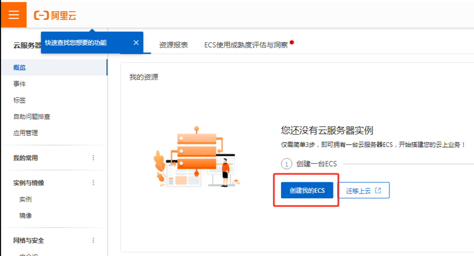Screen dimensions: 474x256
Task: Select 概览 in the sidebar
Action: tap(55, 68)
